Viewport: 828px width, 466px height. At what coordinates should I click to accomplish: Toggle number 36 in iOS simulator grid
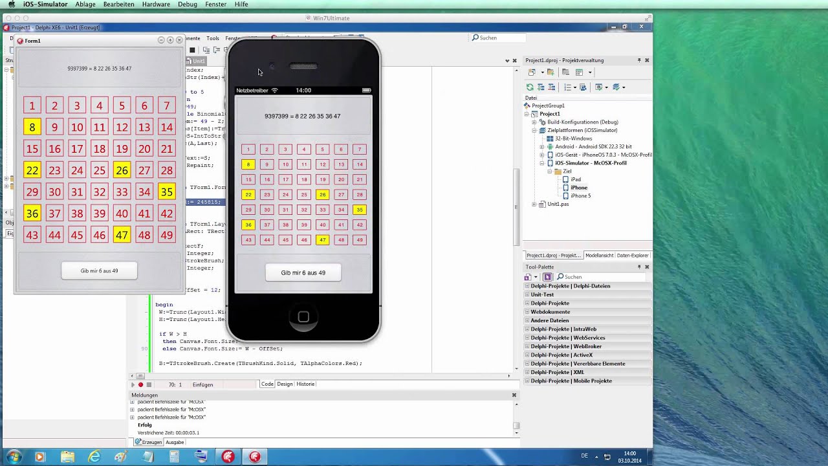pyautogui.click(x=248, y=225)
